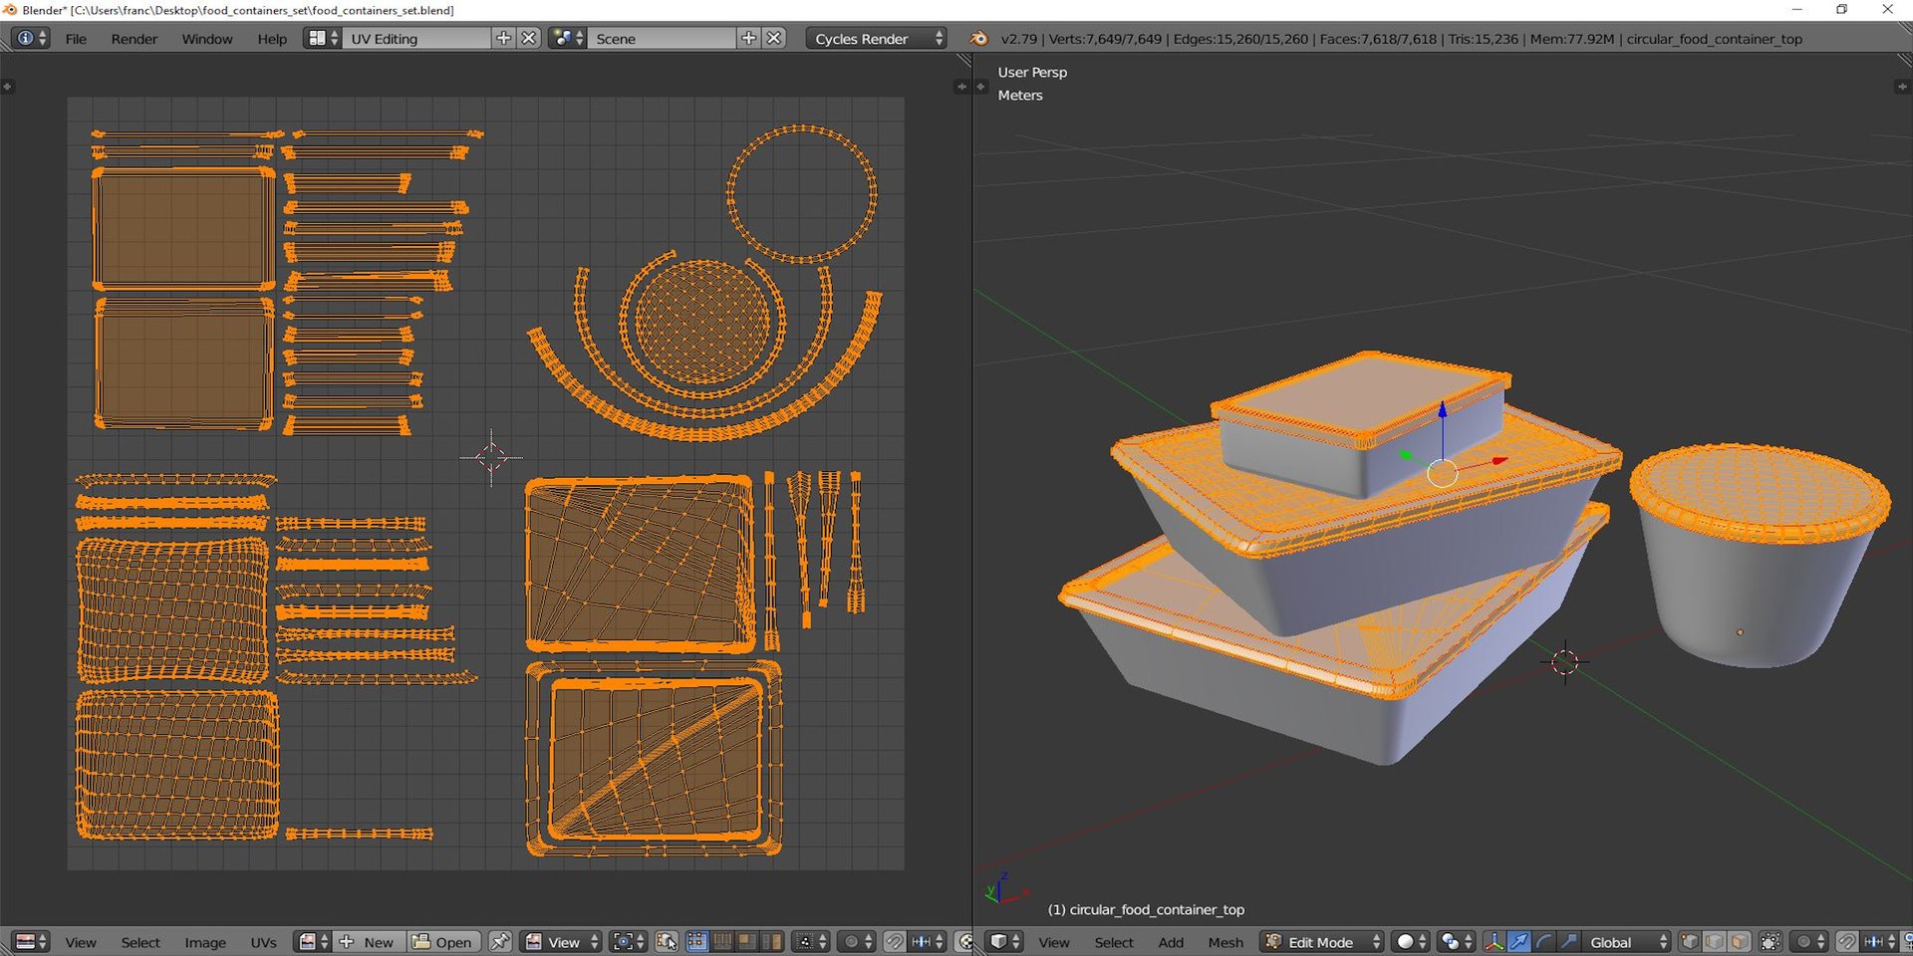This screenshot has height=956, width=1913.
Task: Click the Scene name field
Action: pyautogui.click(x=662, y=38)
